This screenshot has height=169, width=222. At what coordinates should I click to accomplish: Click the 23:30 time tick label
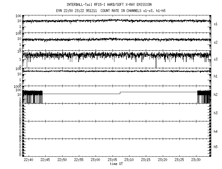[x=195, y=160]
